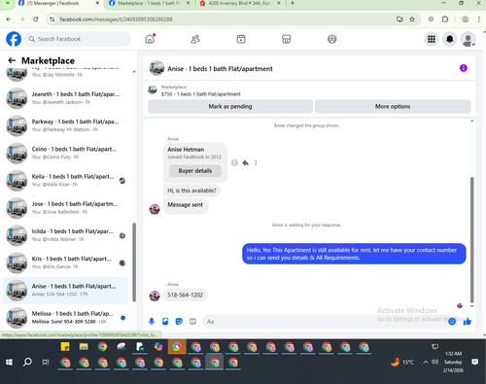Show hidden system tray icons
This screenshot has height=384, width=486.
426,362
